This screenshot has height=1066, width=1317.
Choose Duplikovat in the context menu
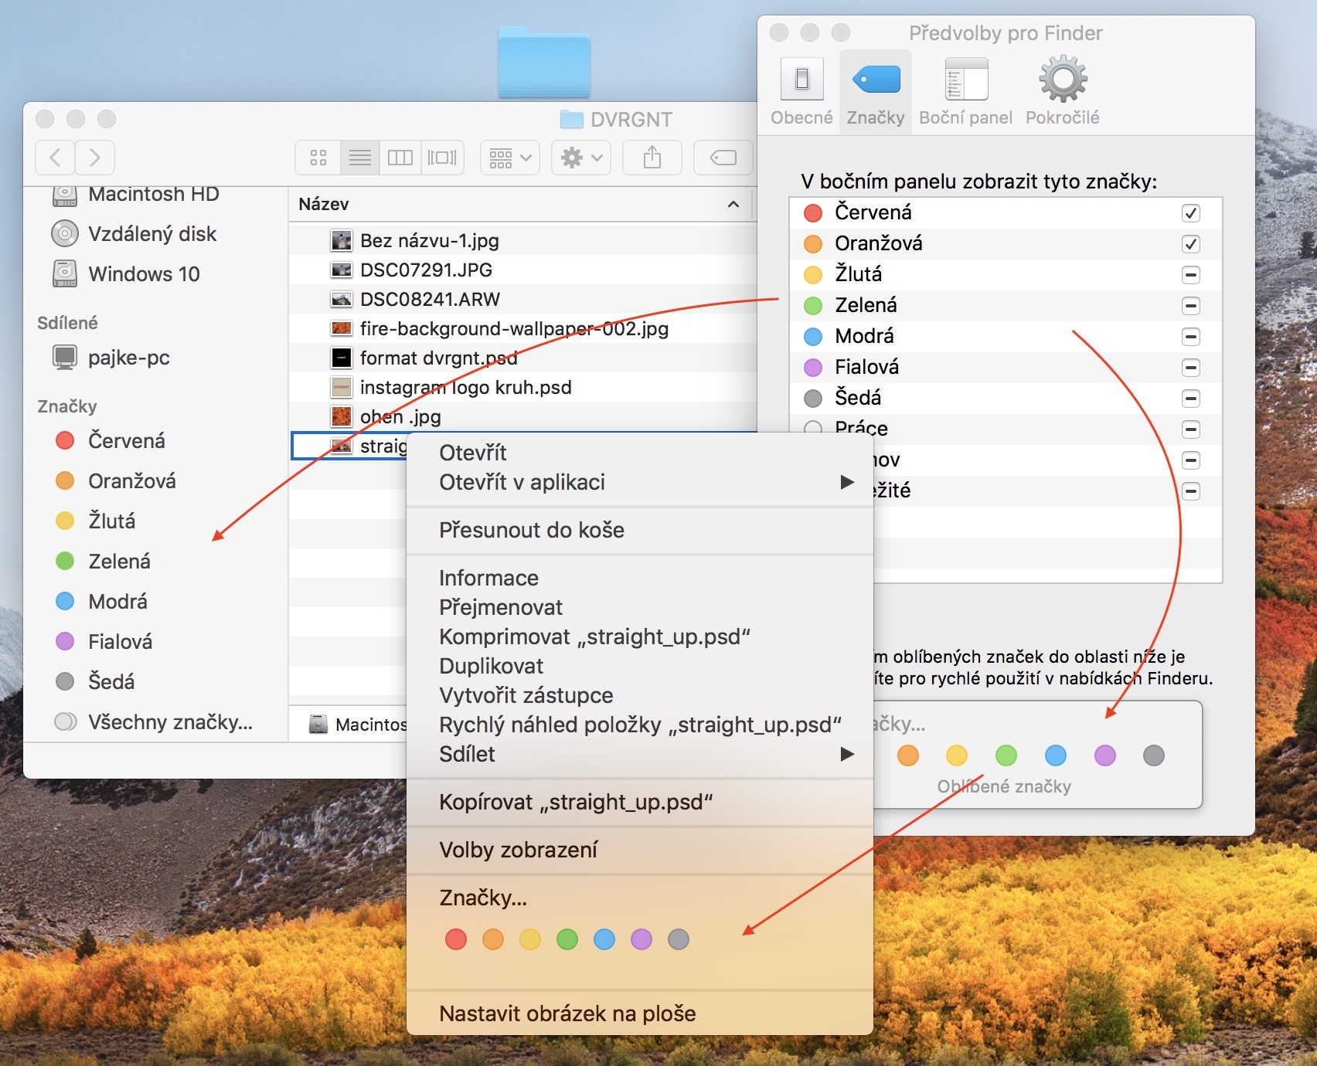tap(640, 666)
